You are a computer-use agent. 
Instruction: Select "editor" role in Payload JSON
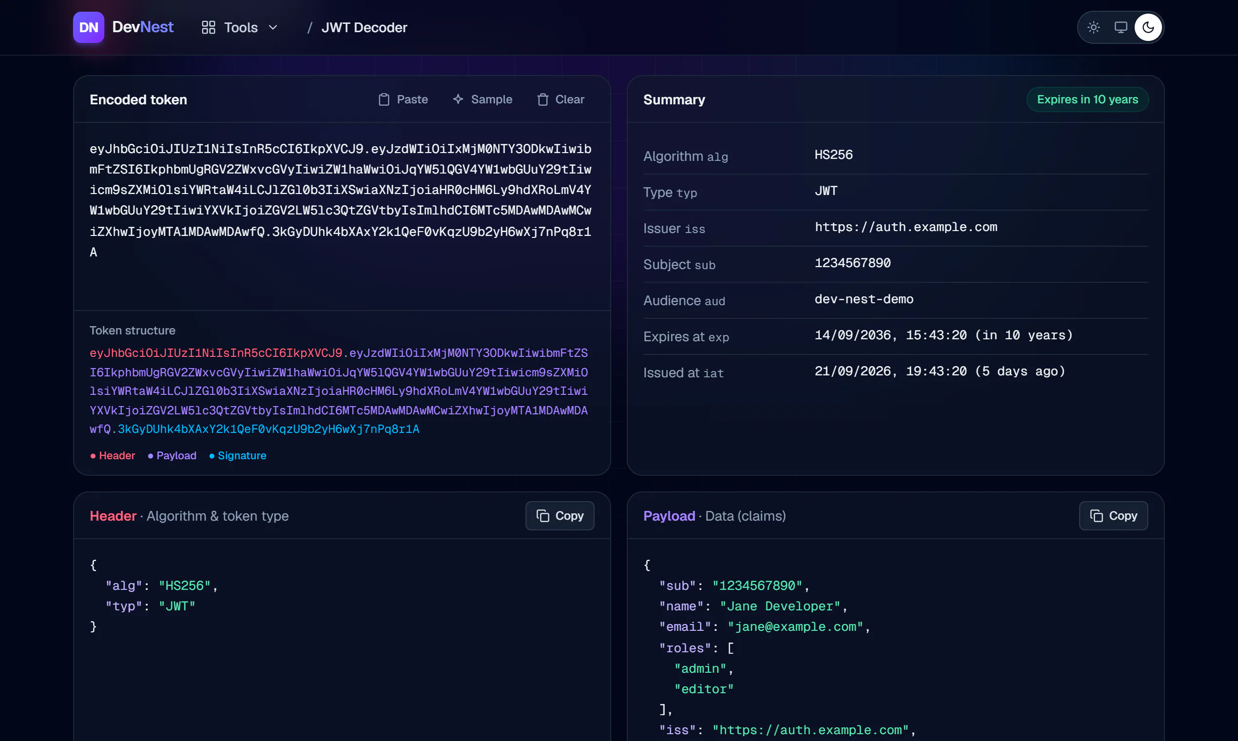click(703, 689)
